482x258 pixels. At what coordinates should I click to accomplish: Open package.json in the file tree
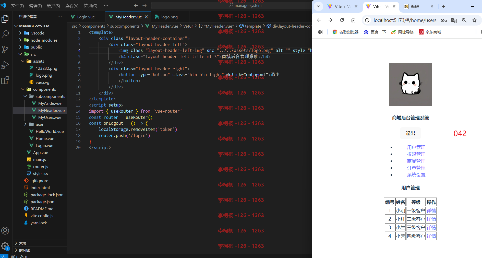42,202
